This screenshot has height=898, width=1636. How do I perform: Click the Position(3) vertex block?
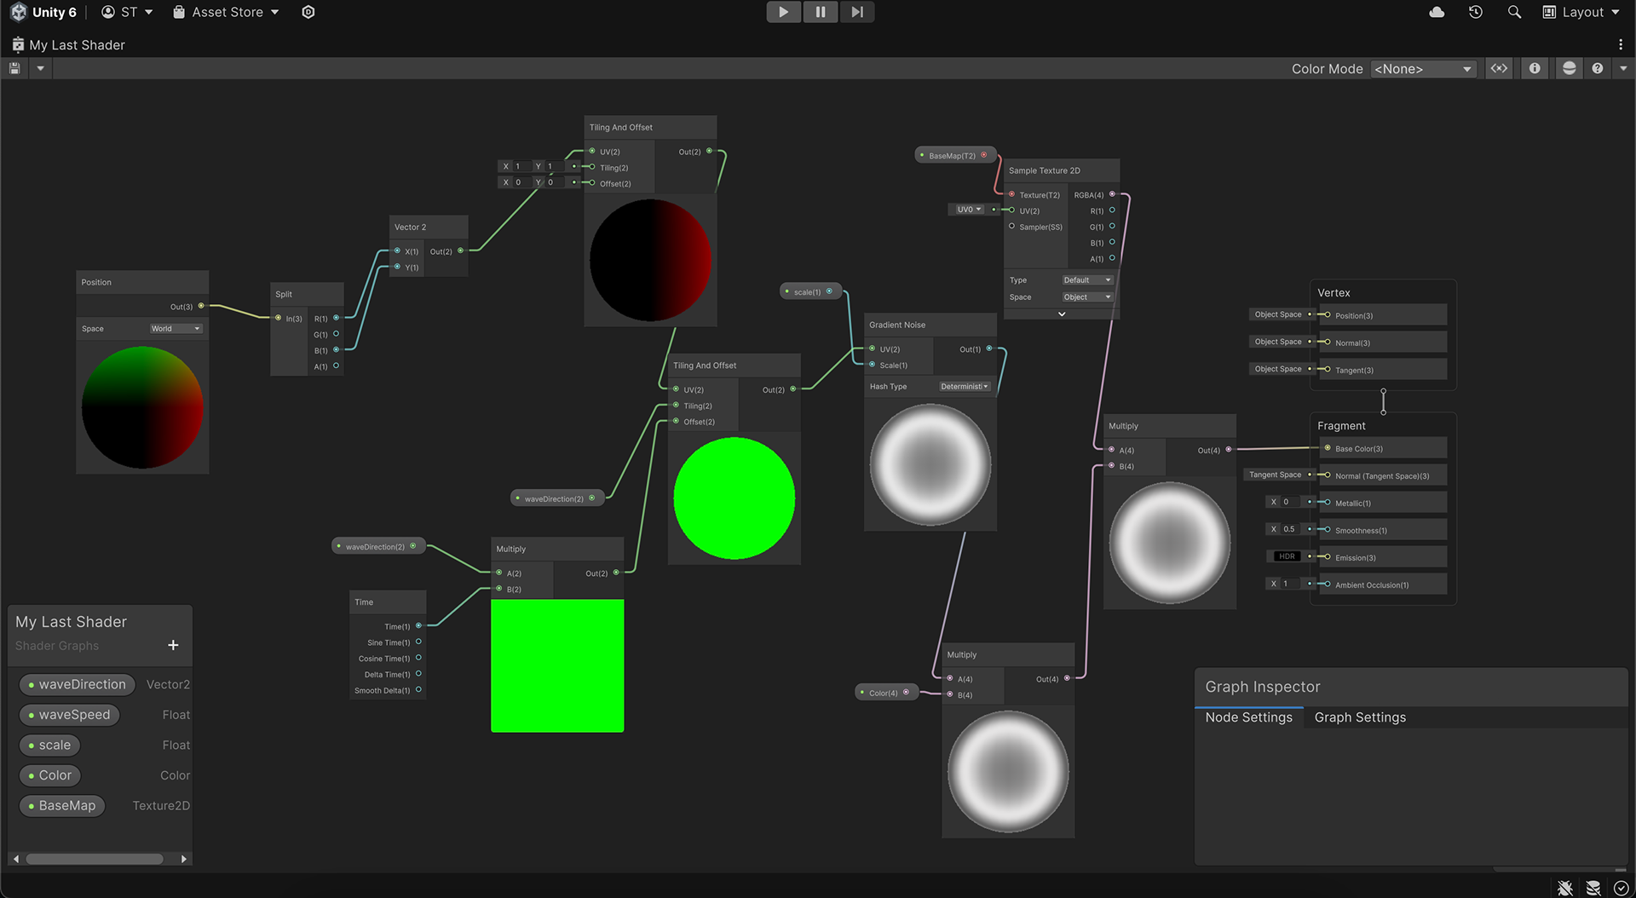pos(1383,315)
